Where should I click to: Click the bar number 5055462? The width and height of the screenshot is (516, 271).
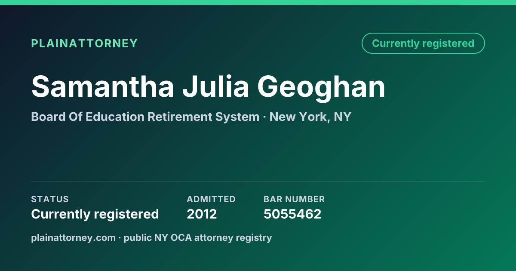(x=292, y=214)
